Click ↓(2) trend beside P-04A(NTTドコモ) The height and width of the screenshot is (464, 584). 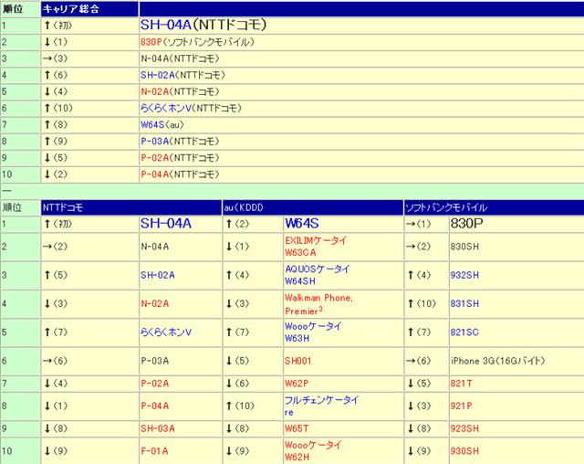(x=56, y=174)
